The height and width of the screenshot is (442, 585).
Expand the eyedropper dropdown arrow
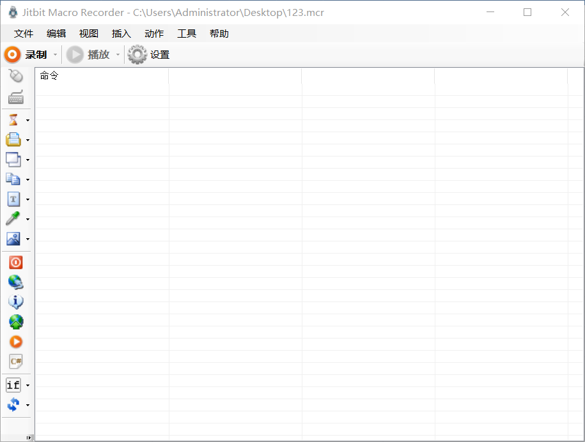27,219
